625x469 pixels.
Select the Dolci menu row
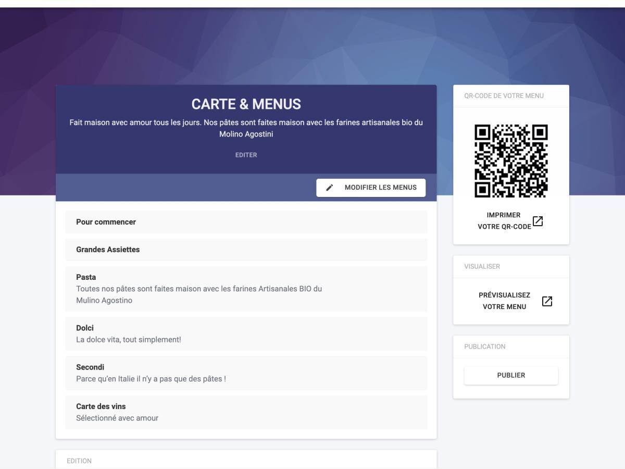pos(246,334)
